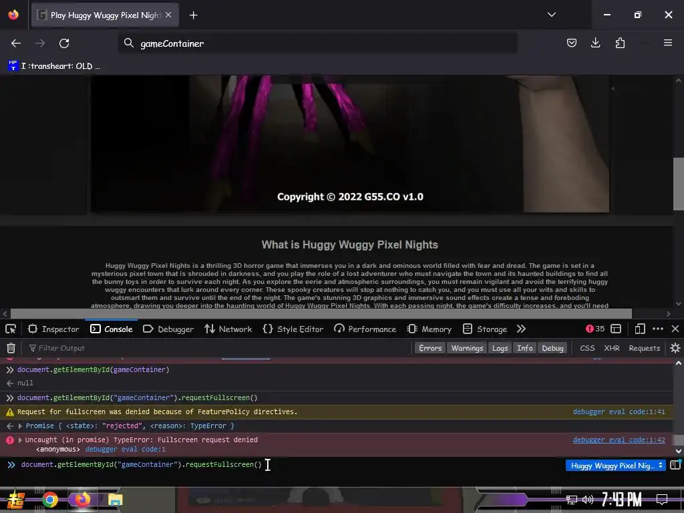Toggle Responsive Design Mode

point(640,329)
